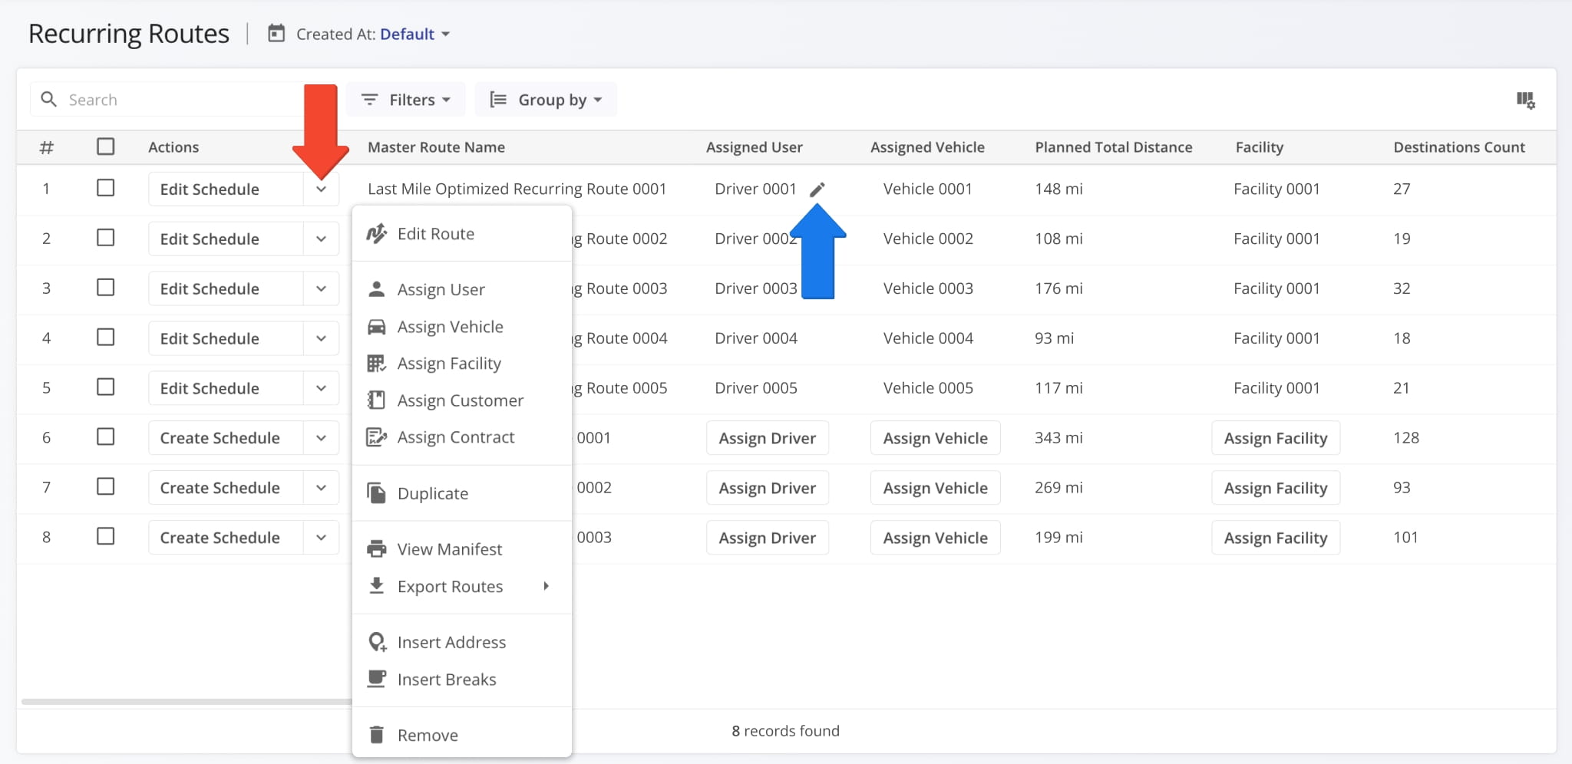This screenshot has height=764, width=1572.
Task: Check the checkbox for row 3
Action: [106, 288]
